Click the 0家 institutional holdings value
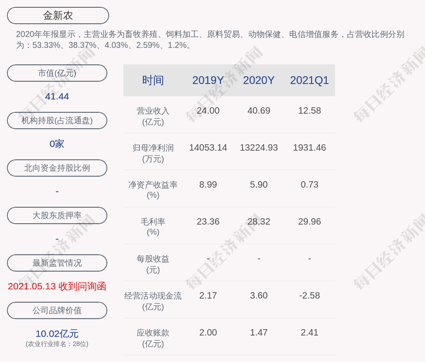The width and height of the screenshot is (425, 362). click(57, 144)
